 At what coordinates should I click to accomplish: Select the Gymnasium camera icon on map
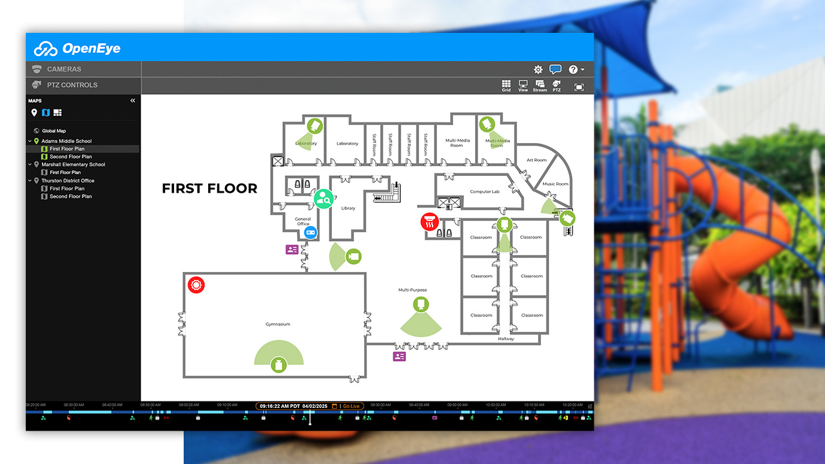(278, 365)
